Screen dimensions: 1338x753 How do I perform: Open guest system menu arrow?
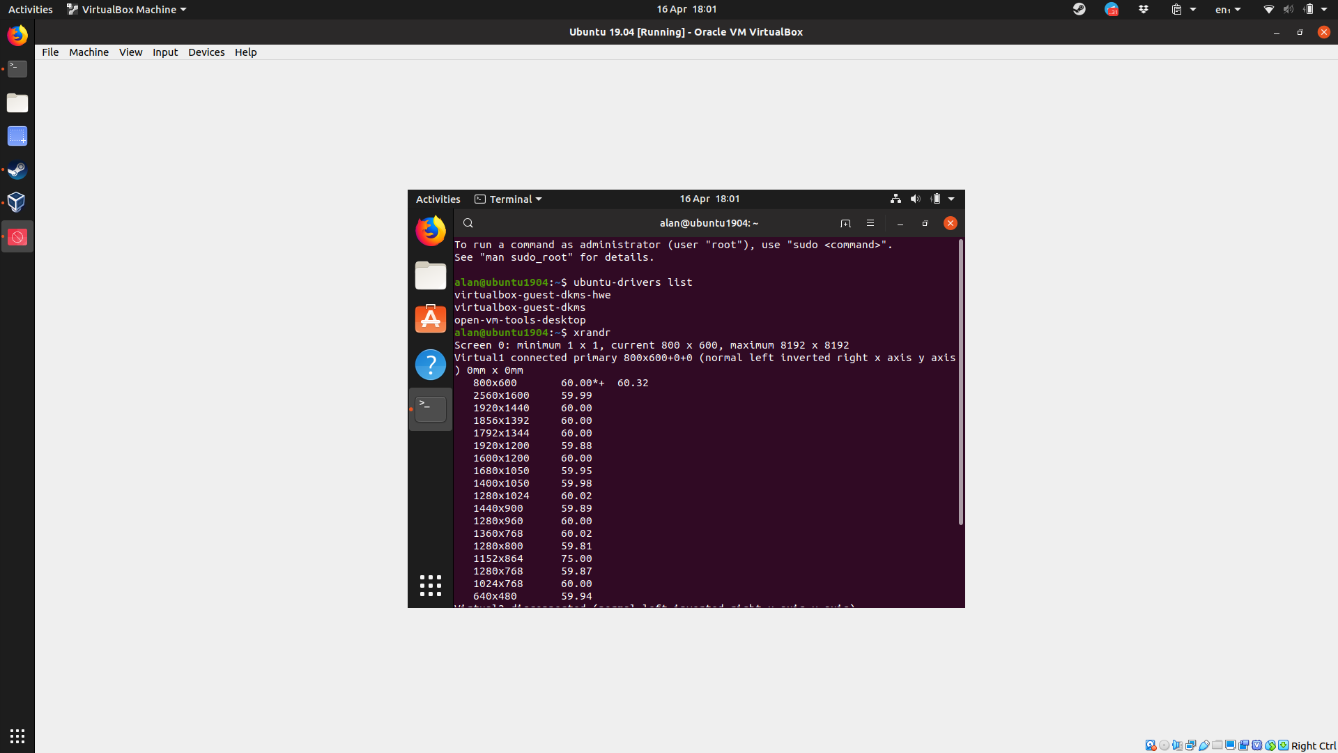951,199
